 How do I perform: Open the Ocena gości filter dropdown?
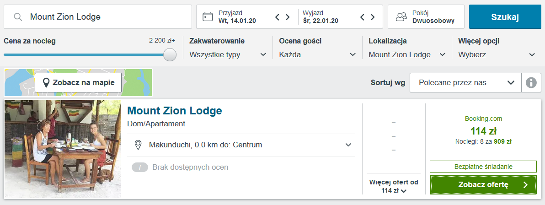[x=318, y=54]
